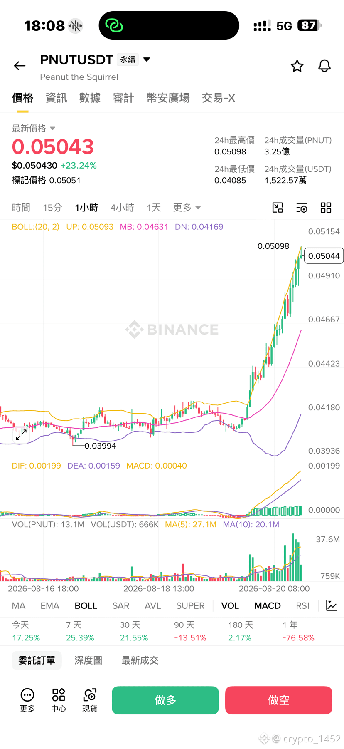
Task: Tap the battery indicator showing 87
Action: (309, 25)
